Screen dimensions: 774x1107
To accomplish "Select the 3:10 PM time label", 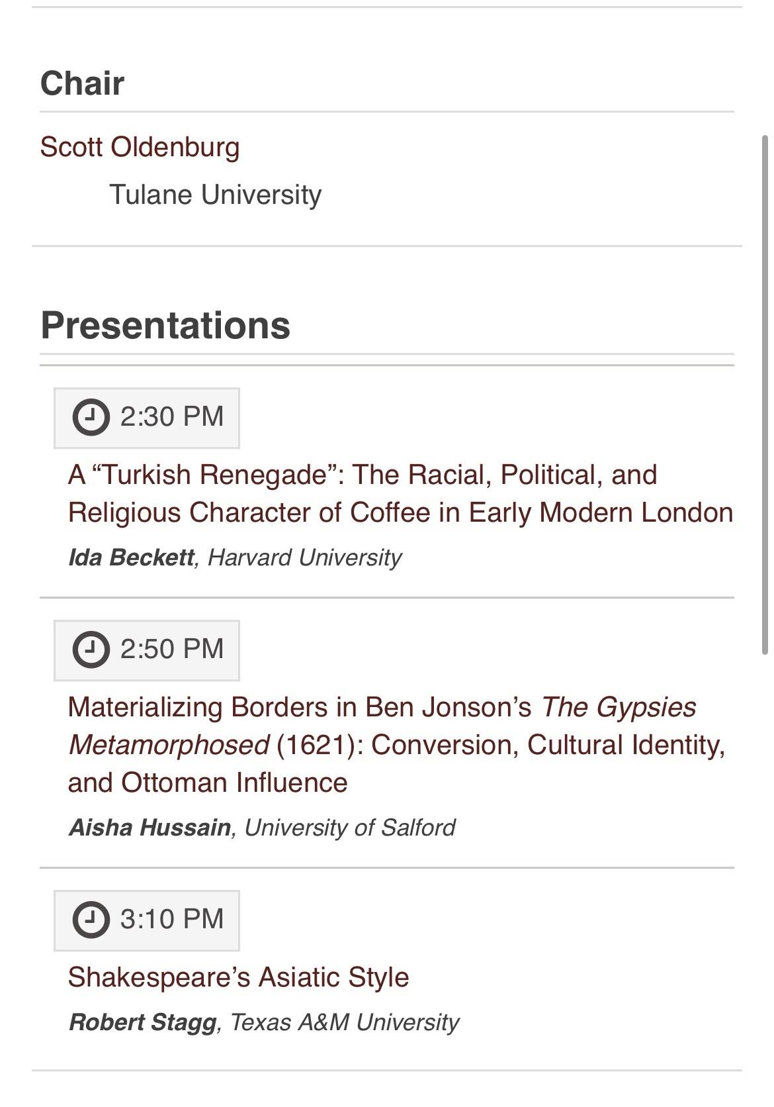I will [x=172, y=919].
